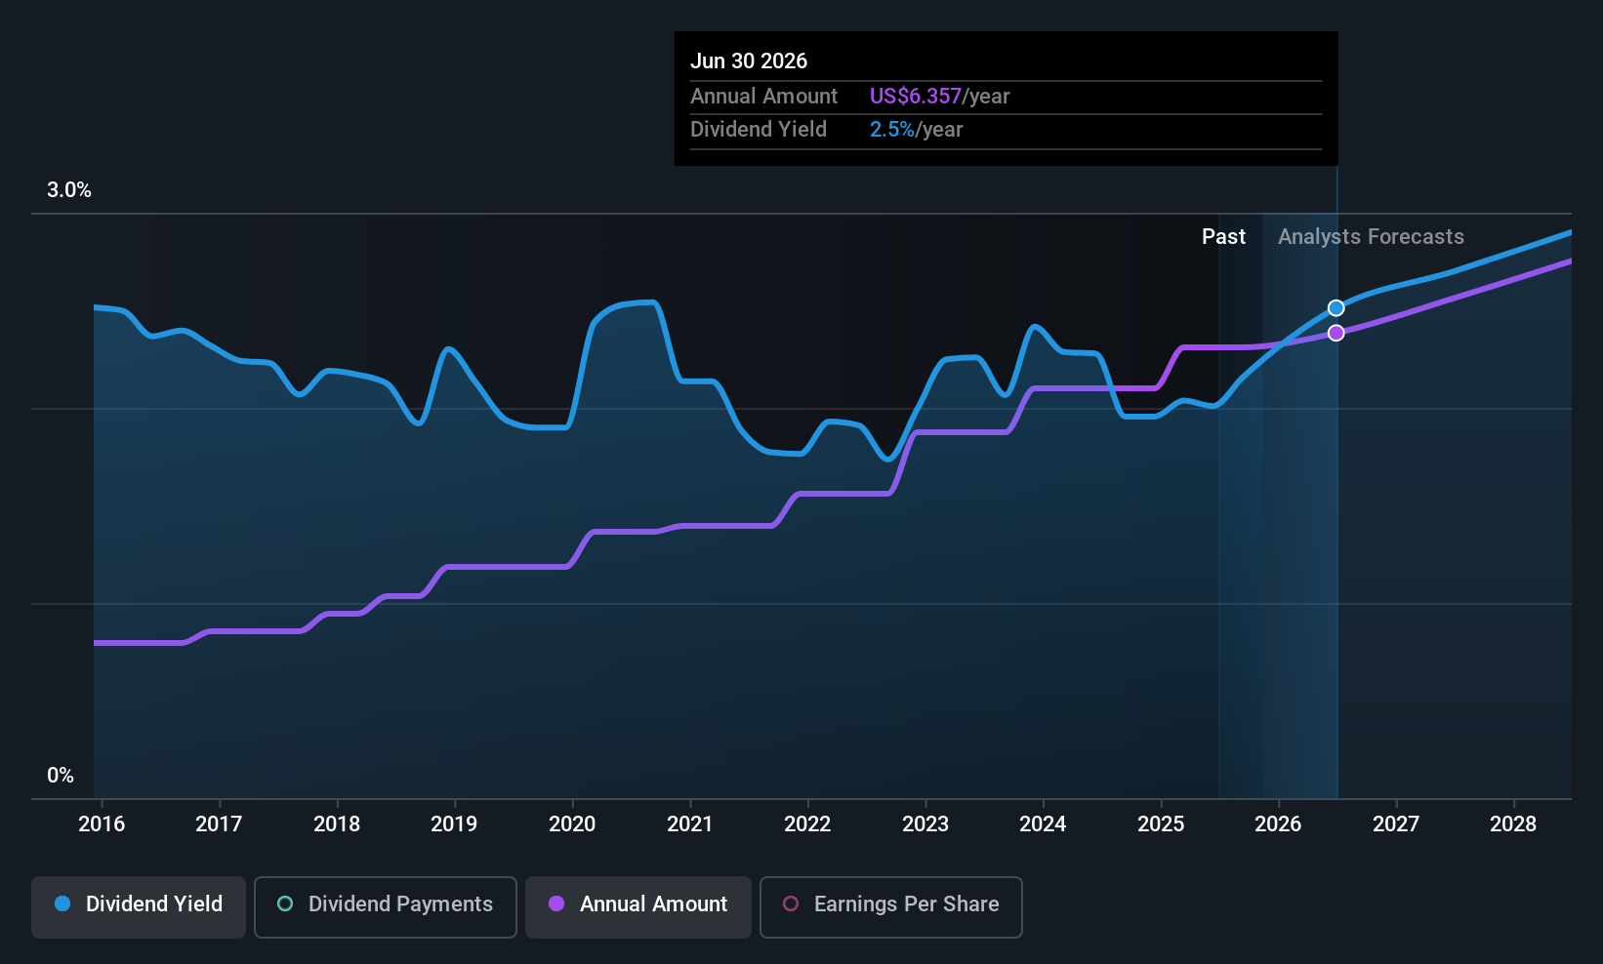Image resolution: width=1603 pixels, height=964 pixels.
Task: Click the 2020 x-axis label
Action: click(x=572, y=823)
